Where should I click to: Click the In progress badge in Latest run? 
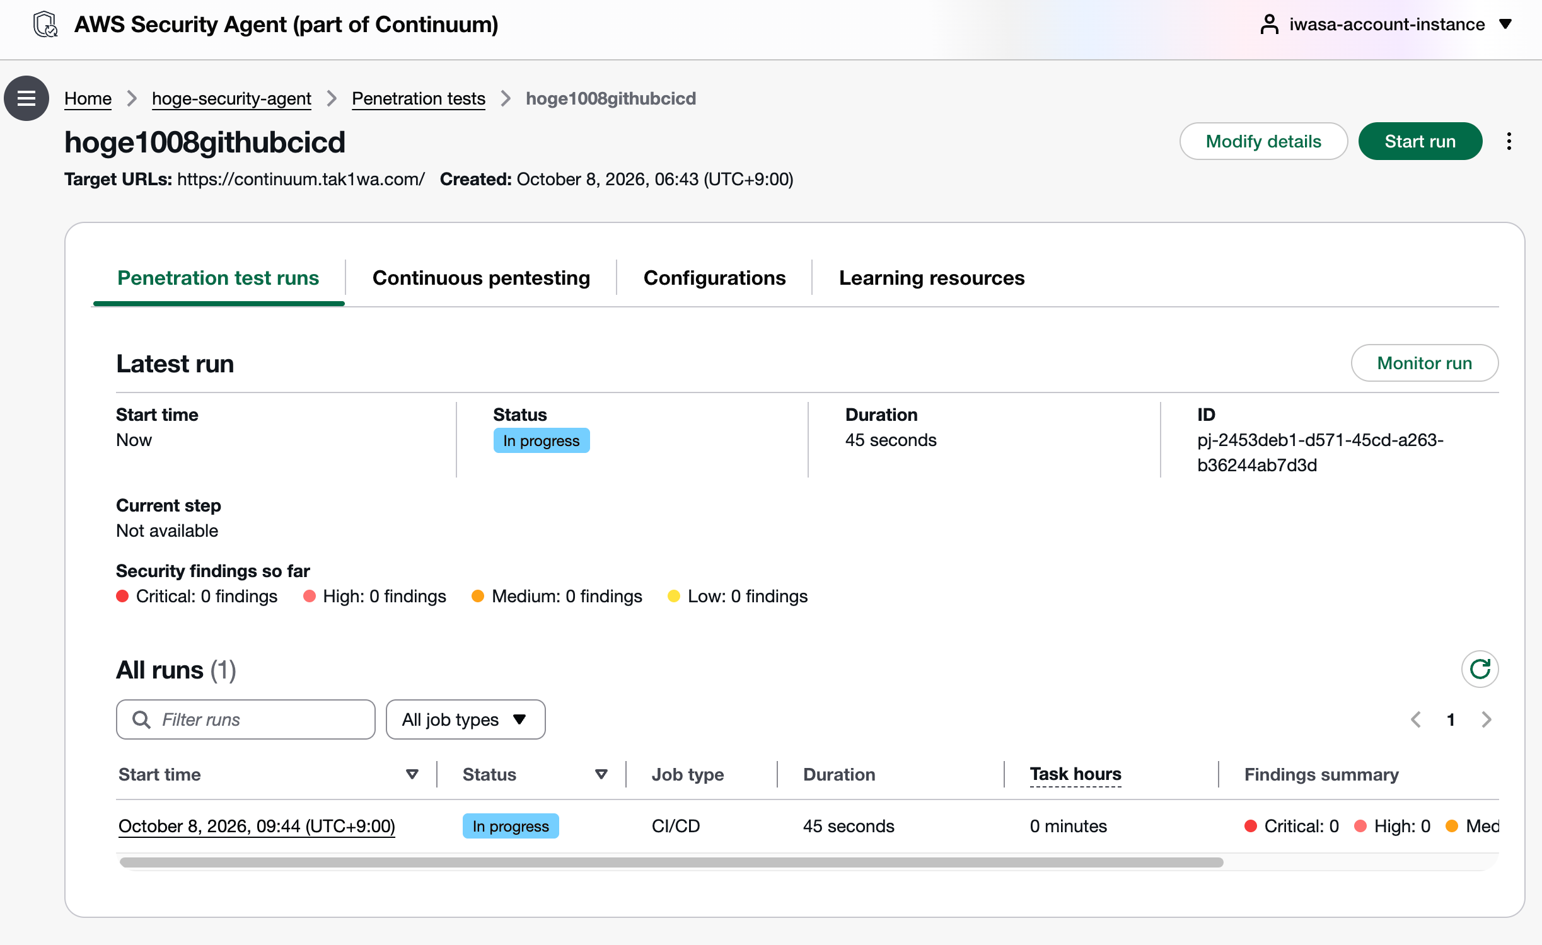542,440
